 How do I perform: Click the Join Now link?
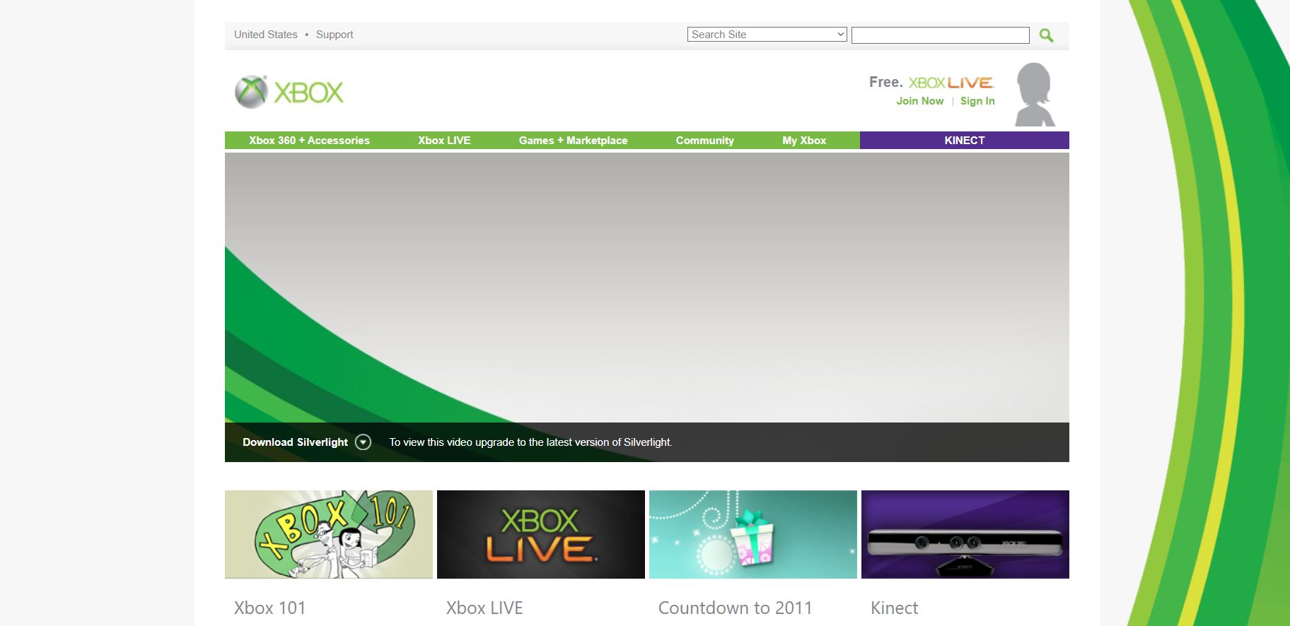click(920, 101)
